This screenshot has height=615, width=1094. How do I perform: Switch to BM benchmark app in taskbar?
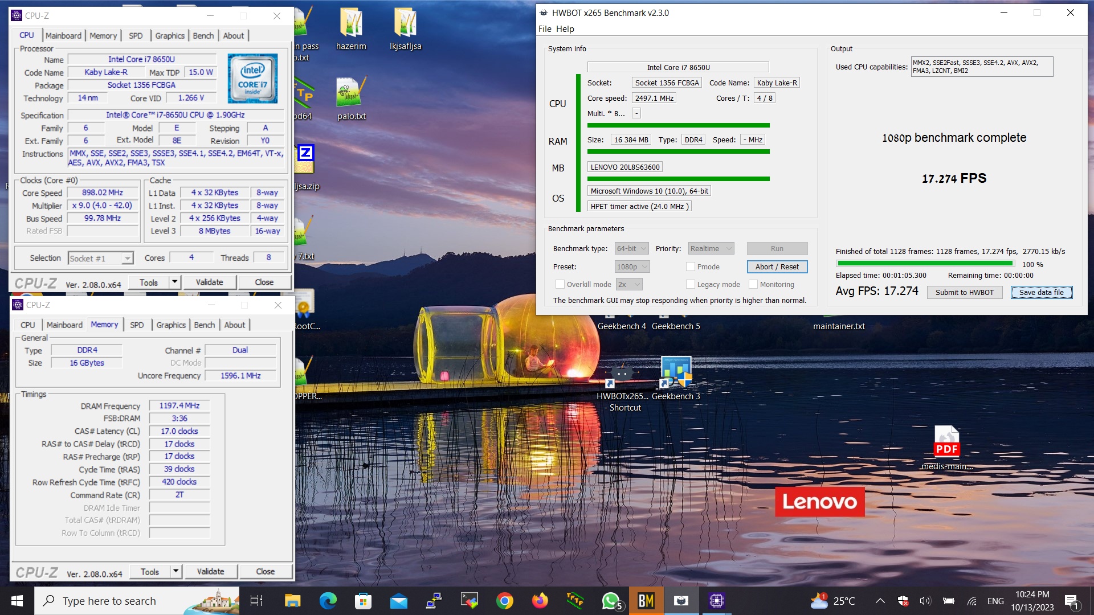coord(646,601)
